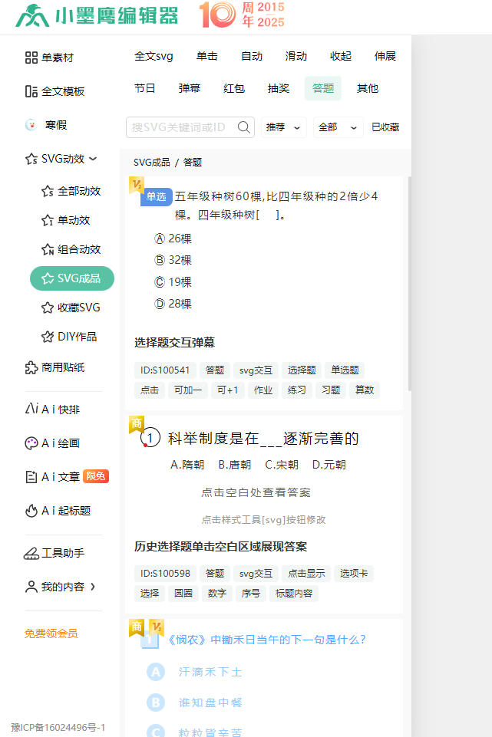Click the 商用贴纸 puzzle icon
This screenshot has height=737, width=492.
(x=31, y=367)
